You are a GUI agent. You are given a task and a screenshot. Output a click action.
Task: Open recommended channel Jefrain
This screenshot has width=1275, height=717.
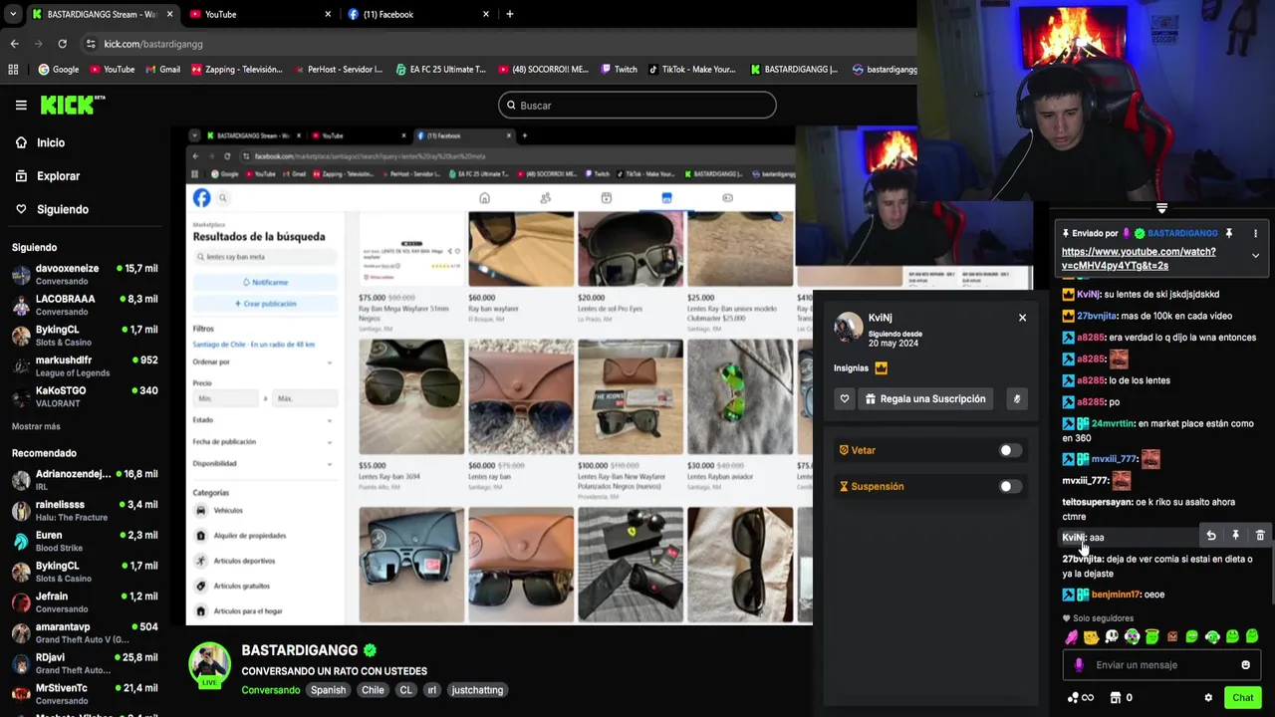[x=85, y=602]
